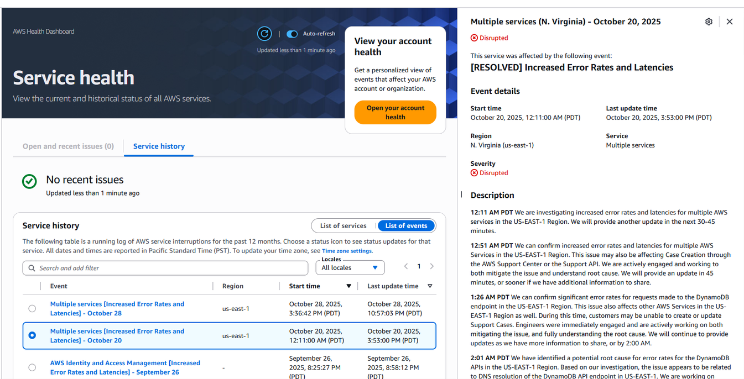Screen dimensions: 744x379
Task: Select the October 28 event radio button
Action: (x=32, y=309)
